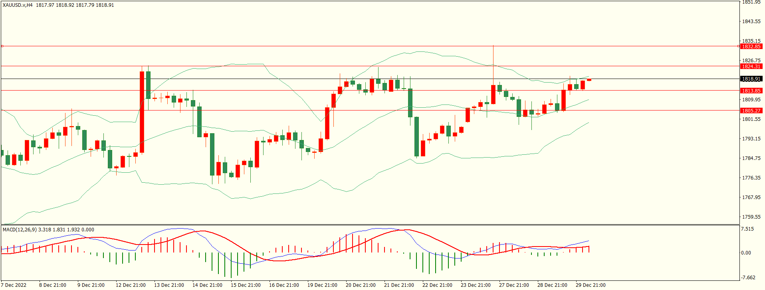Click the 28 Dec 21:00 time label

click(x=552, y=285)
